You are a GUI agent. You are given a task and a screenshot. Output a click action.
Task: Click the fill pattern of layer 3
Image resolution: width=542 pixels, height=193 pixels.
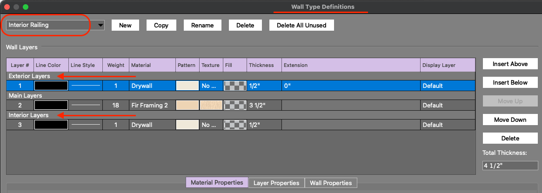click(235, 125)
